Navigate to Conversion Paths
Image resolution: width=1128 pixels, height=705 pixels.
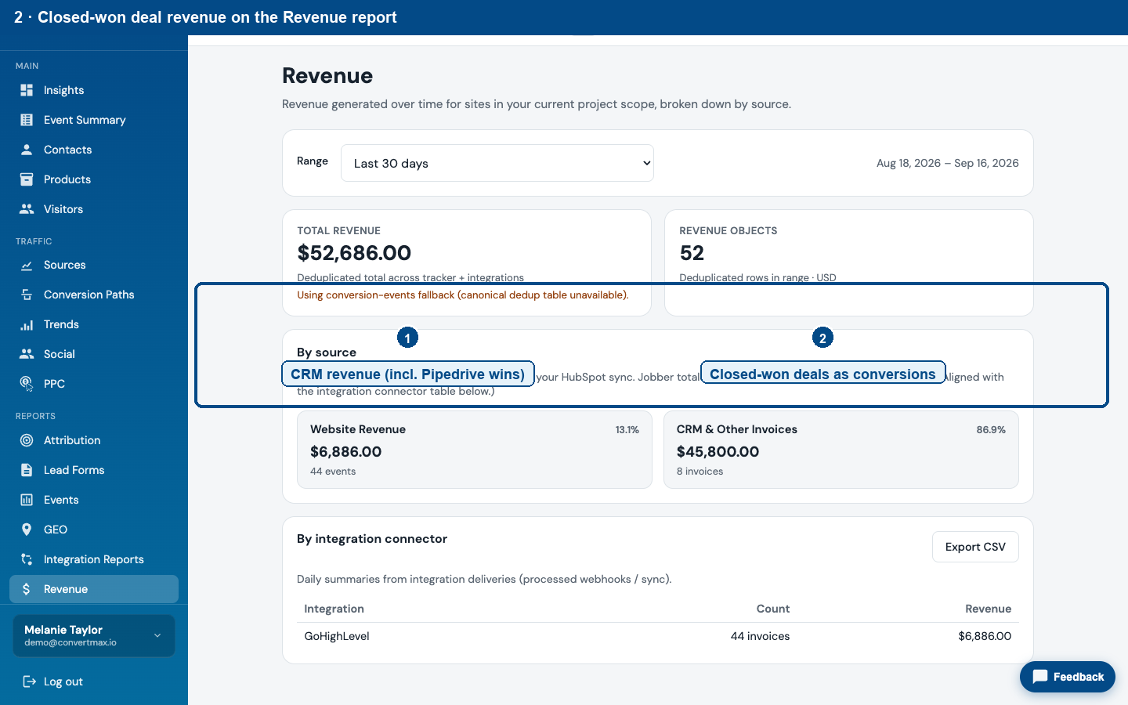tap(94, 295)
